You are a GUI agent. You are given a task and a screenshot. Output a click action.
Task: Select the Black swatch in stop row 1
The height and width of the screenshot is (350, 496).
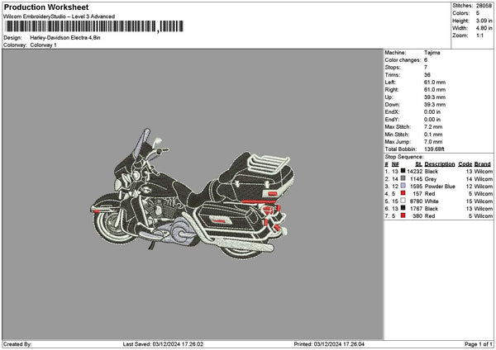click(403, 171)
